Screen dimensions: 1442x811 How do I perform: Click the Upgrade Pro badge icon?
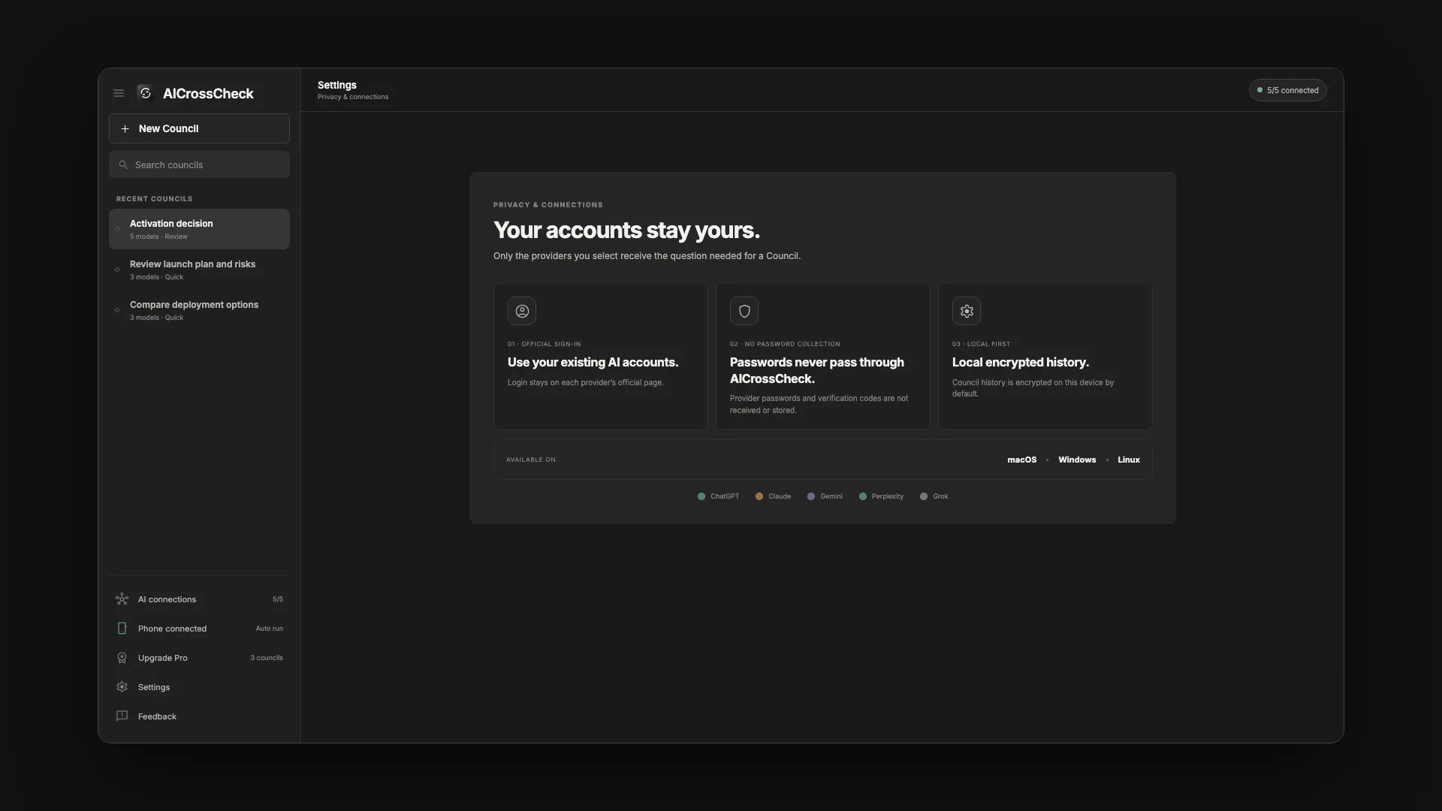[x=122, y=658]
